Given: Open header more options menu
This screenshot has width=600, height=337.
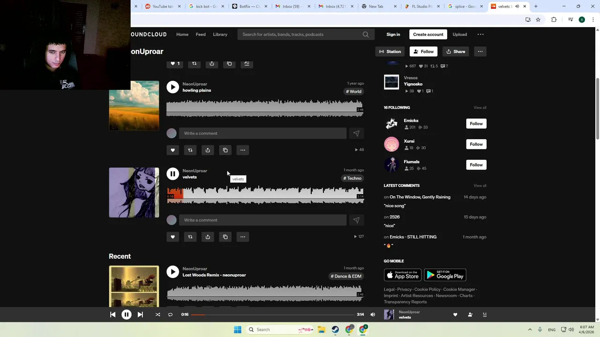Looking at the screenshot, I should [x=480, y=34].
